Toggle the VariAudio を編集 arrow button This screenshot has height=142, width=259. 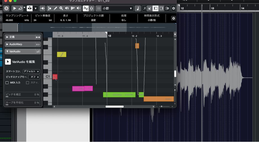point(8,62)
